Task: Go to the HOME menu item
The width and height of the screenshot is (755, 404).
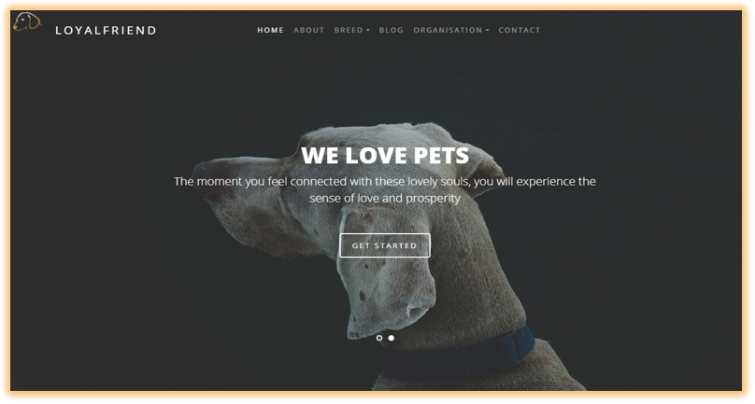Action: (x=270, y=30)
